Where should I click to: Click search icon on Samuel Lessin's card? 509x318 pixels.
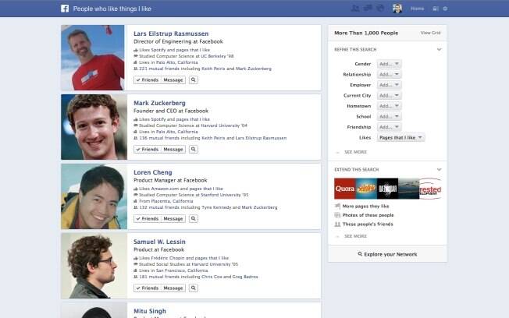(x=194, y=288)
